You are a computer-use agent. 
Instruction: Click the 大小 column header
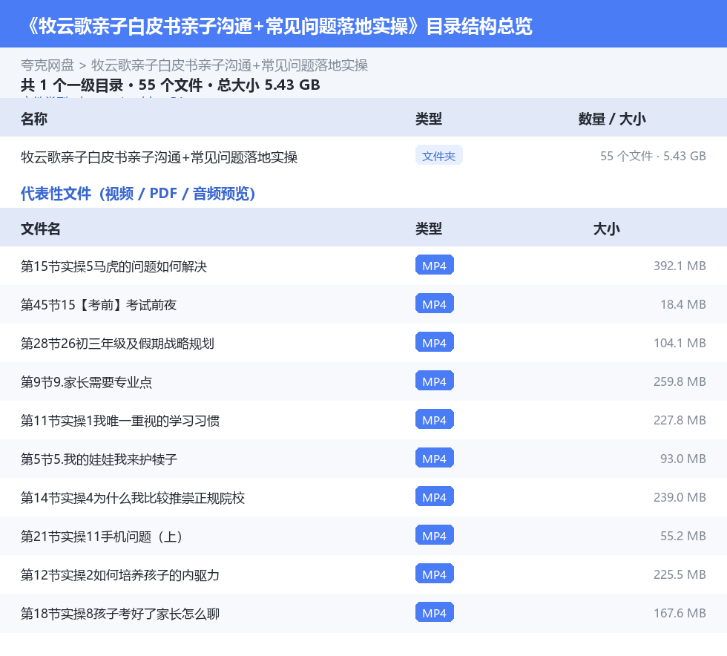[607, 229]
